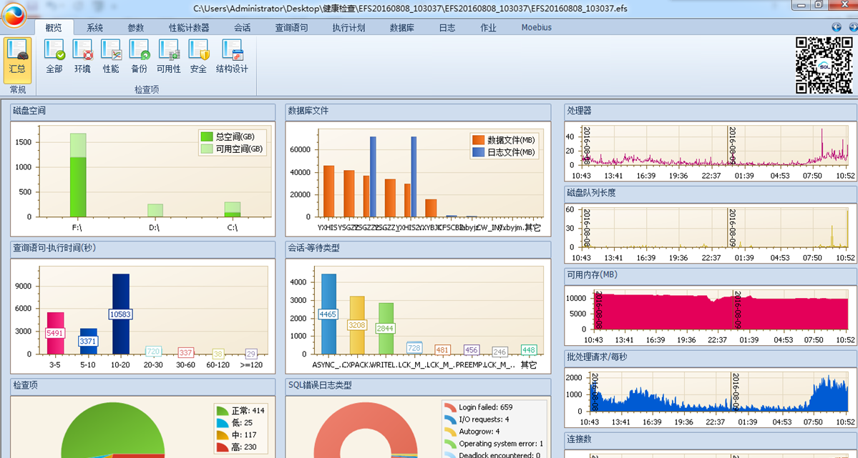Viewport: 858px width, 458px height.
Task: Click the Operating system error legend swatch
Action: point(450,444)
